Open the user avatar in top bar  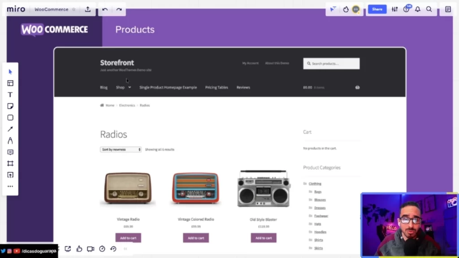(x=356, y=9)
